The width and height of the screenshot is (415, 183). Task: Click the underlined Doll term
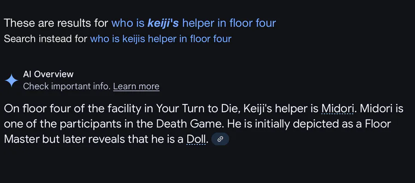pyautogui.click(x=196, y=139)
